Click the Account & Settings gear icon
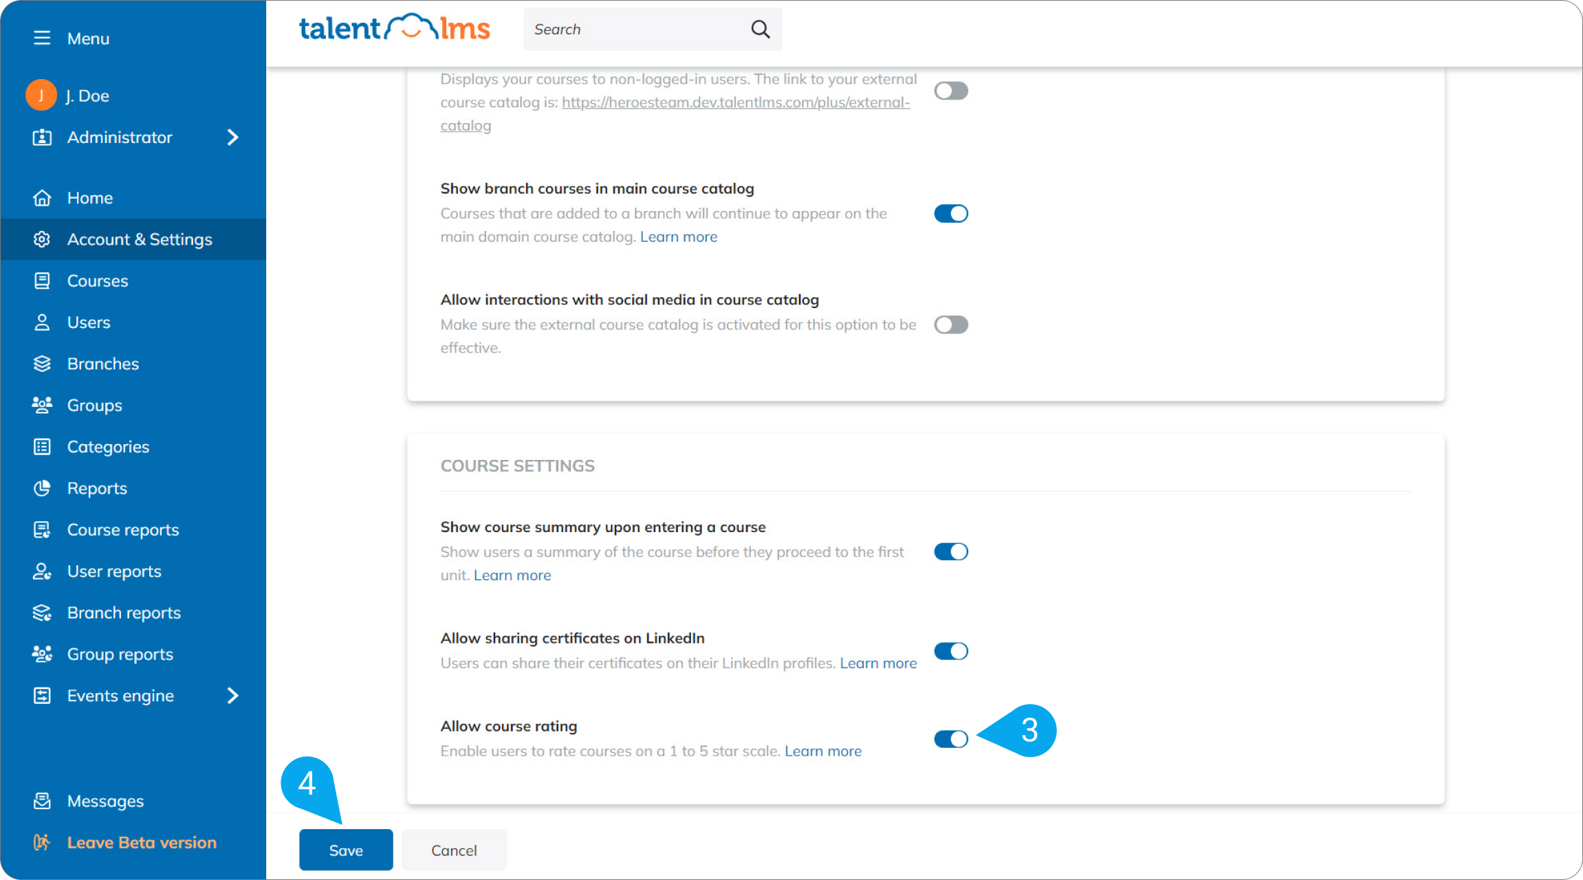 42,239
